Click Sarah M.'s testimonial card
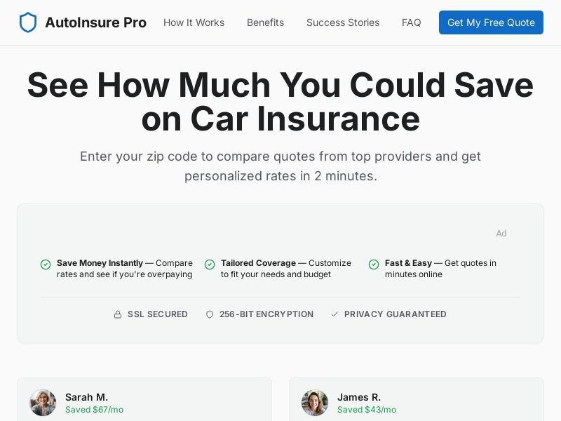The width and height of the screenshot is (561, 421). coord(144,400)
